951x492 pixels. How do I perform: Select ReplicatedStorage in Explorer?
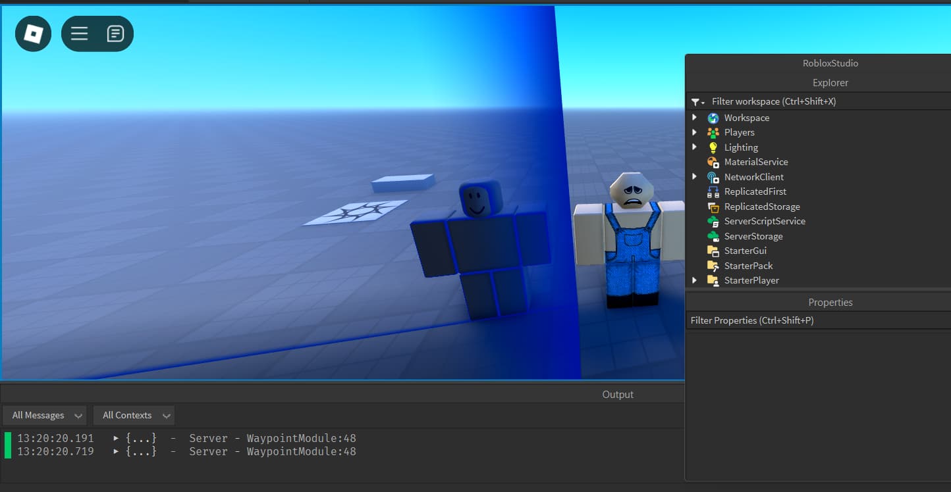(x=761, y=207)
